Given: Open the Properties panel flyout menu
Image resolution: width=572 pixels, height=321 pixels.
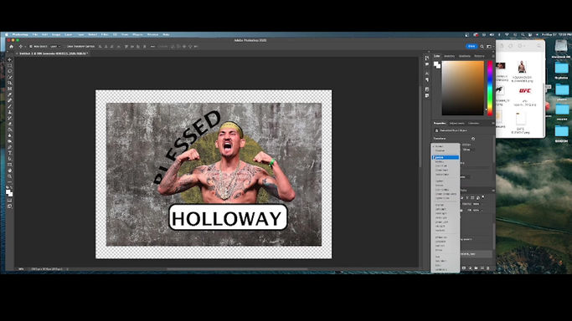Looking at the screenshot, I should (x=493, y=123).
